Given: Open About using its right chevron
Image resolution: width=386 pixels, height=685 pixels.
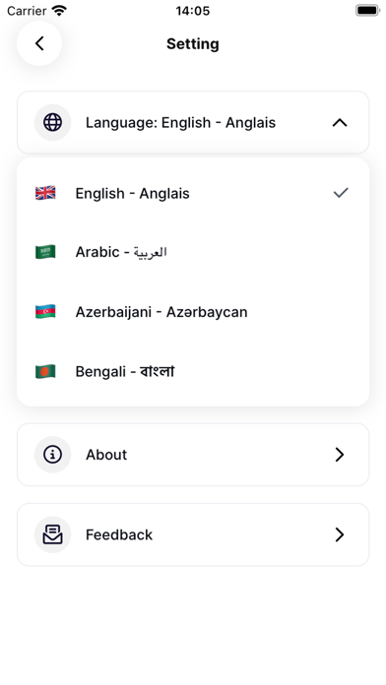Looking at the screenshot, I should coord(340,455).
